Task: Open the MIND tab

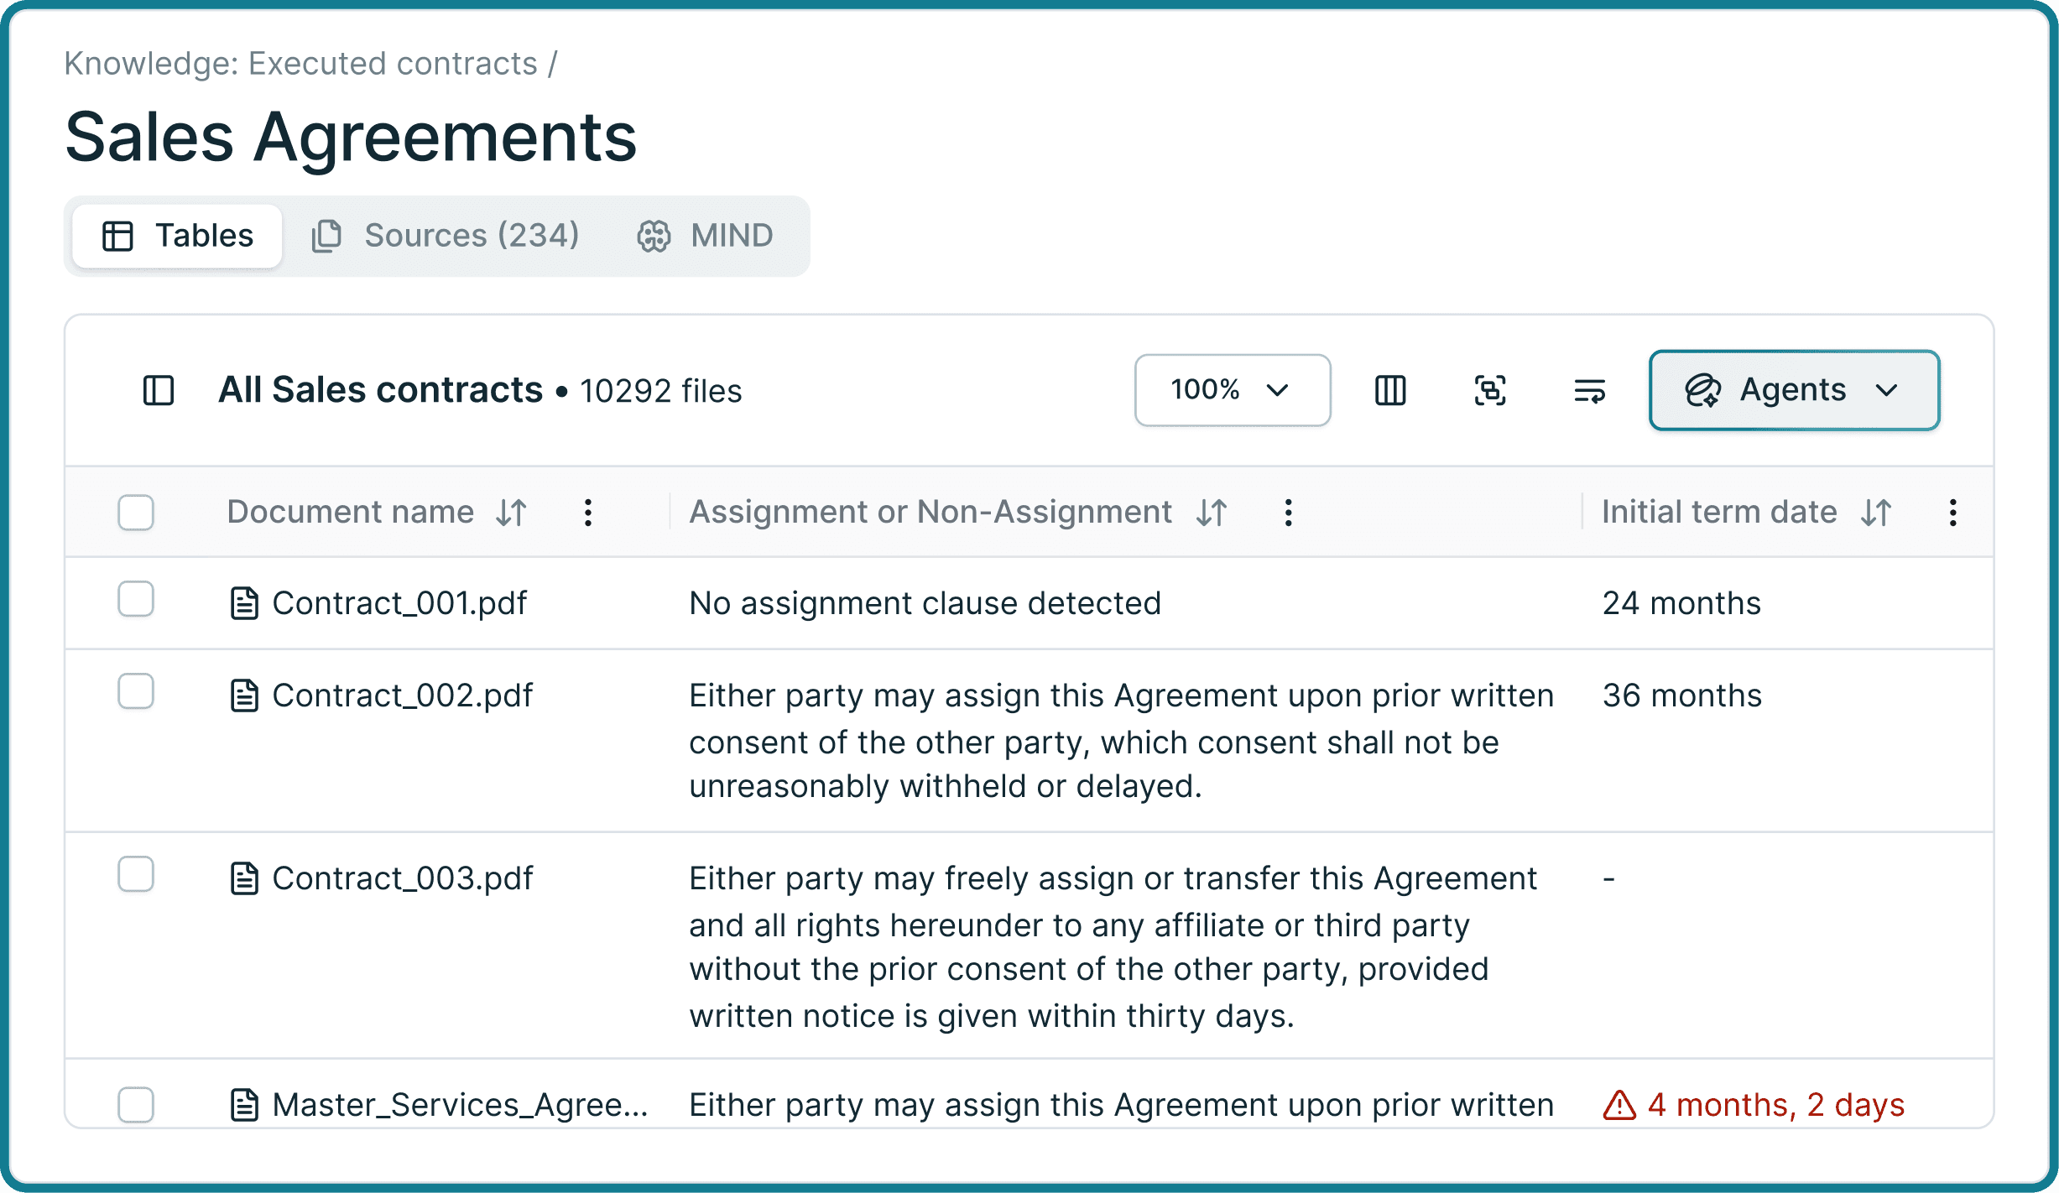Action: point(706,236)
